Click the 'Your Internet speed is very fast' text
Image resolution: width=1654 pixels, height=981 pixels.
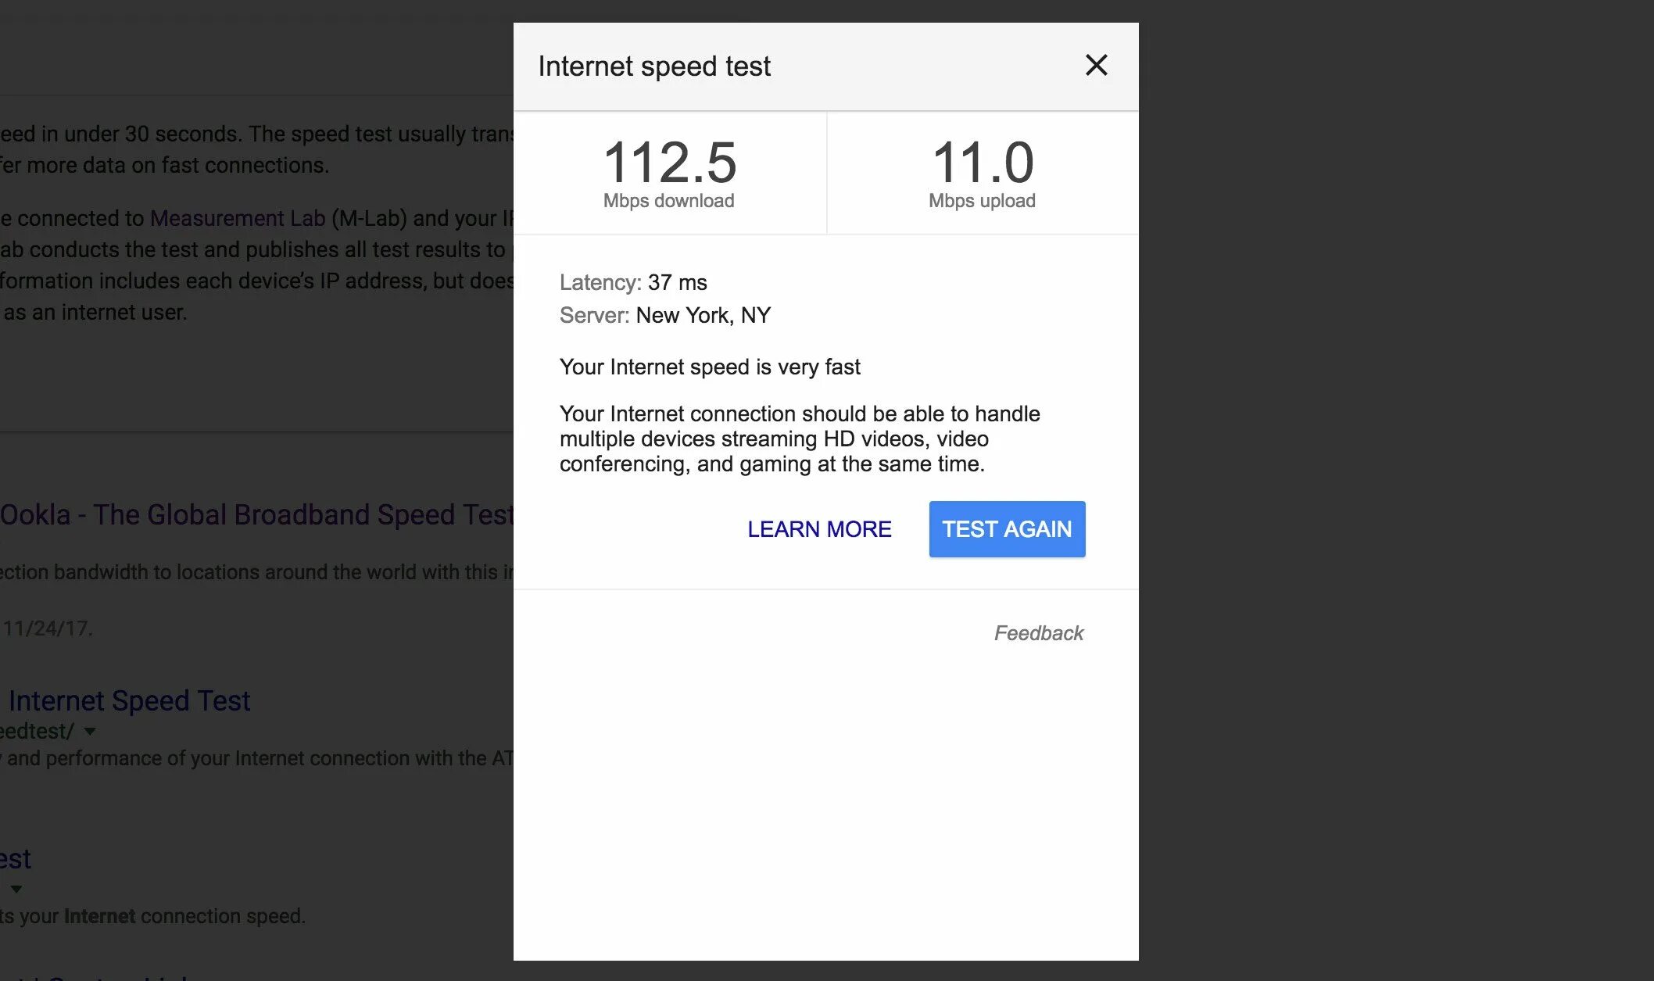(x=709, y=367)
